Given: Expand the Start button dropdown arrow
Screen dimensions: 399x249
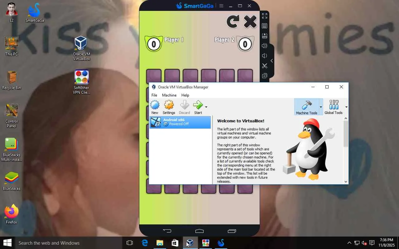Looking at the screenshot, I should [x=206, y=107].
